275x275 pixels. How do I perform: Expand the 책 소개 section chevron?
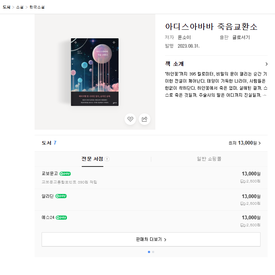[x=266, y=64]
